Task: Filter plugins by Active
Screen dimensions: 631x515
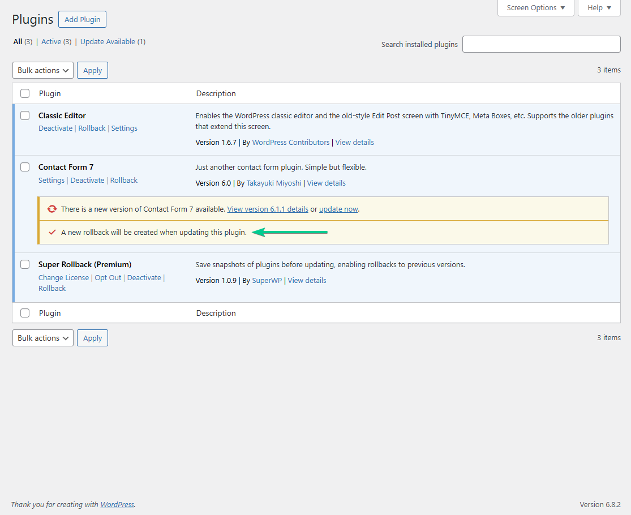Action: point(51,42)
